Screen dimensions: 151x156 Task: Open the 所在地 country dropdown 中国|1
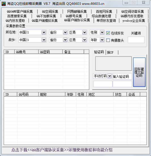pos(32,32)
